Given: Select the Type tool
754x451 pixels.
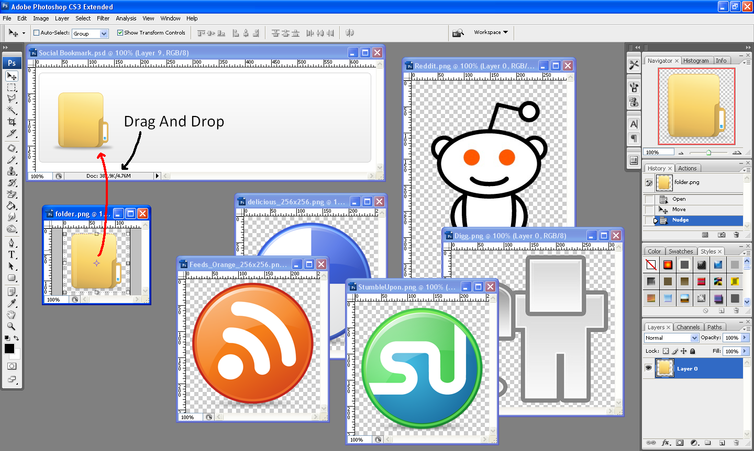Looking at the screenshot, I should point(12,255).
